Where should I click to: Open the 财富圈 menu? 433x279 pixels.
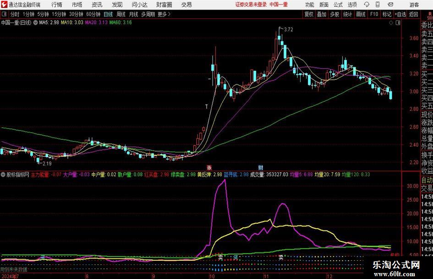click(x=164, y=5)
